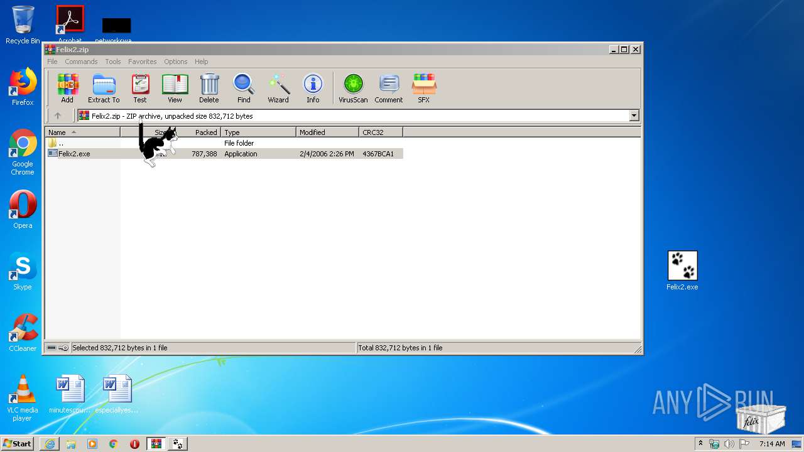Open the Options menu
Image resolution: width=804 pixels, height=452 pixels.
[x=176, y=62]
